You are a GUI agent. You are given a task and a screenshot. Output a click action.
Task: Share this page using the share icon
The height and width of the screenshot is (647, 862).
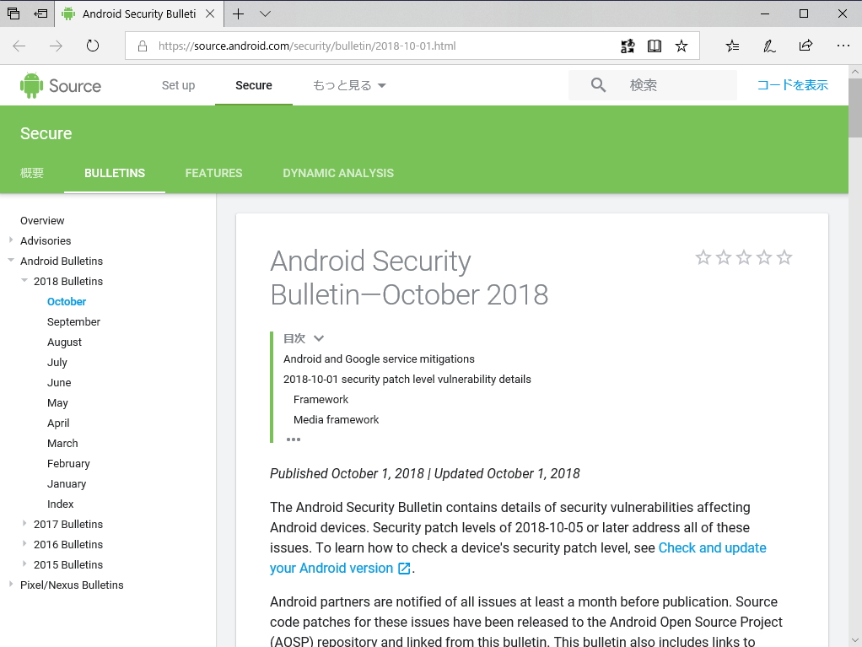coord(805,46)
